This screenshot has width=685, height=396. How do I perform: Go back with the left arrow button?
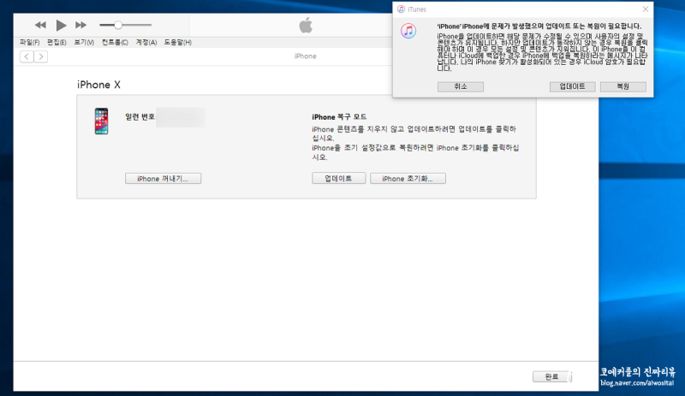click(x=27, y=56)
